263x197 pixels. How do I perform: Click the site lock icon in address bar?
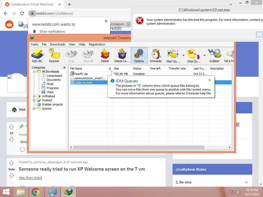32,13
